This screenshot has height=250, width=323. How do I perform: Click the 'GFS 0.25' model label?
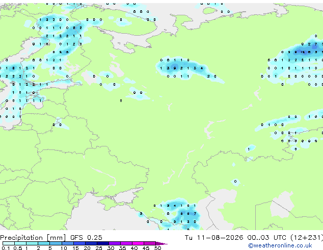point(86,238)
